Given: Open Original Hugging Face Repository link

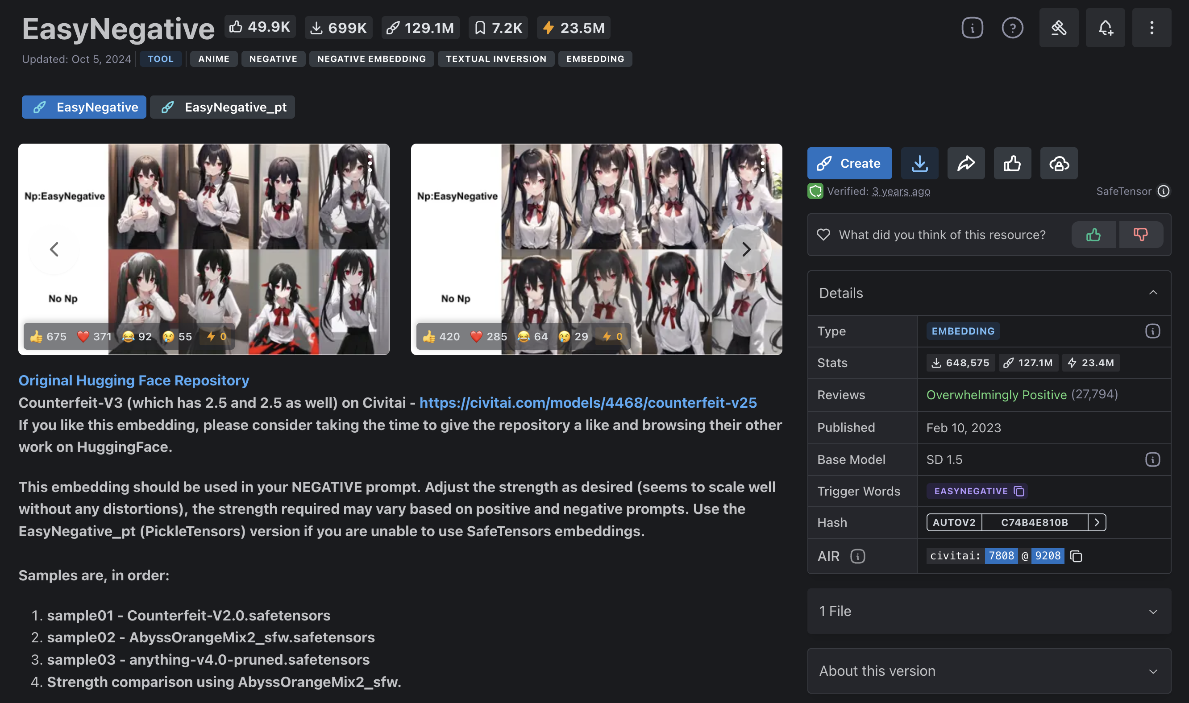Looking at the screenshot, I should pos(133,380).
